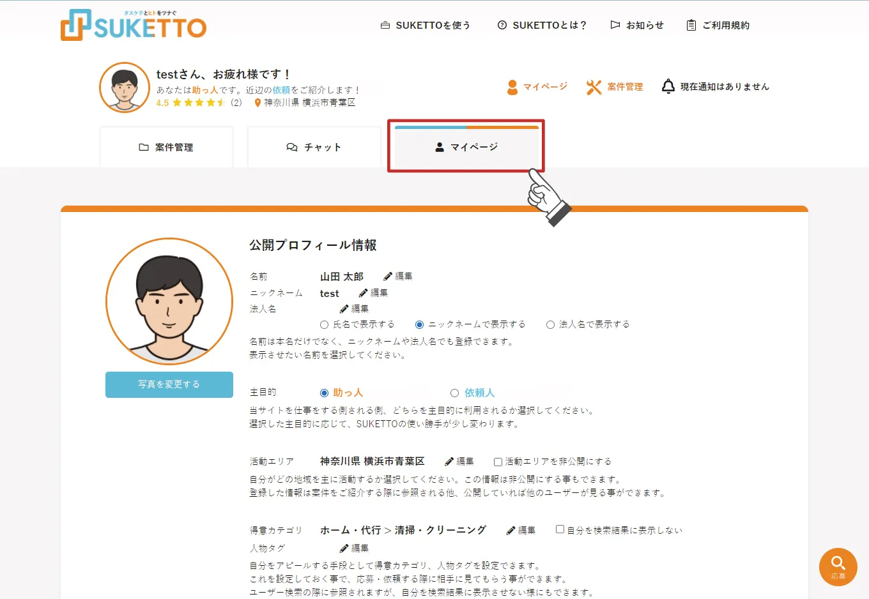Open SUKETTOとは？ menu item
869x599 pixels.
[542, 25]
